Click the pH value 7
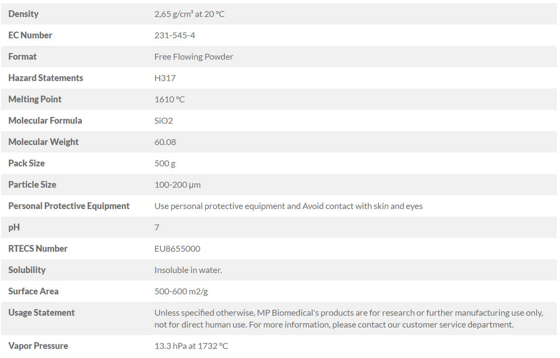This screenshot has height=358, width=560. [x=157, y=227]
